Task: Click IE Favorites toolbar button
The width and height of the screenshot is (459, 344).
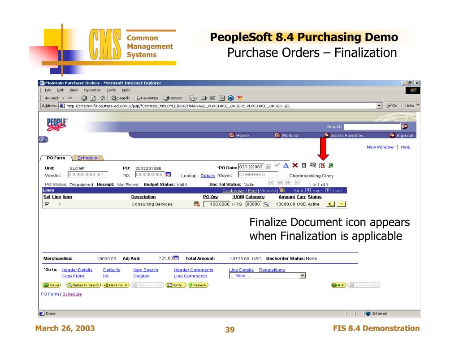Action: (146, 98)
